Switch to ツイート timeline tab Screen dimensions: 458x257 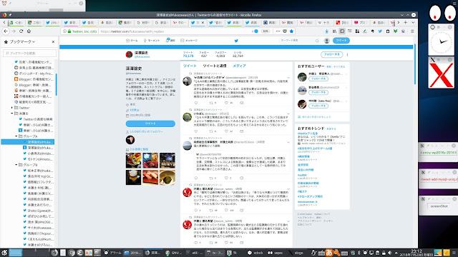[190, 66]
